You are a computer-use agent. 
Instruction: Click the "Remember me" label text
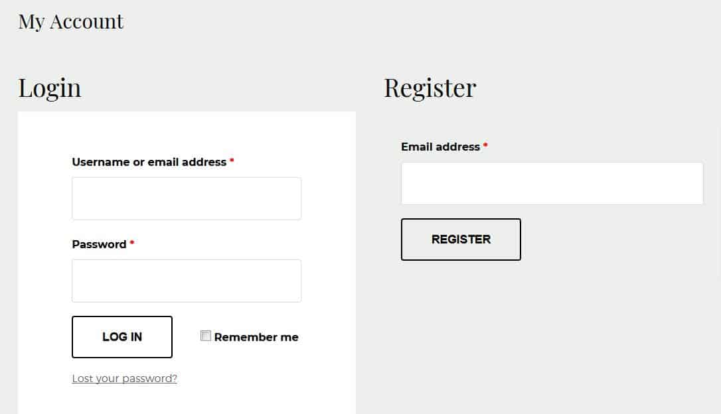coord(256,337)
